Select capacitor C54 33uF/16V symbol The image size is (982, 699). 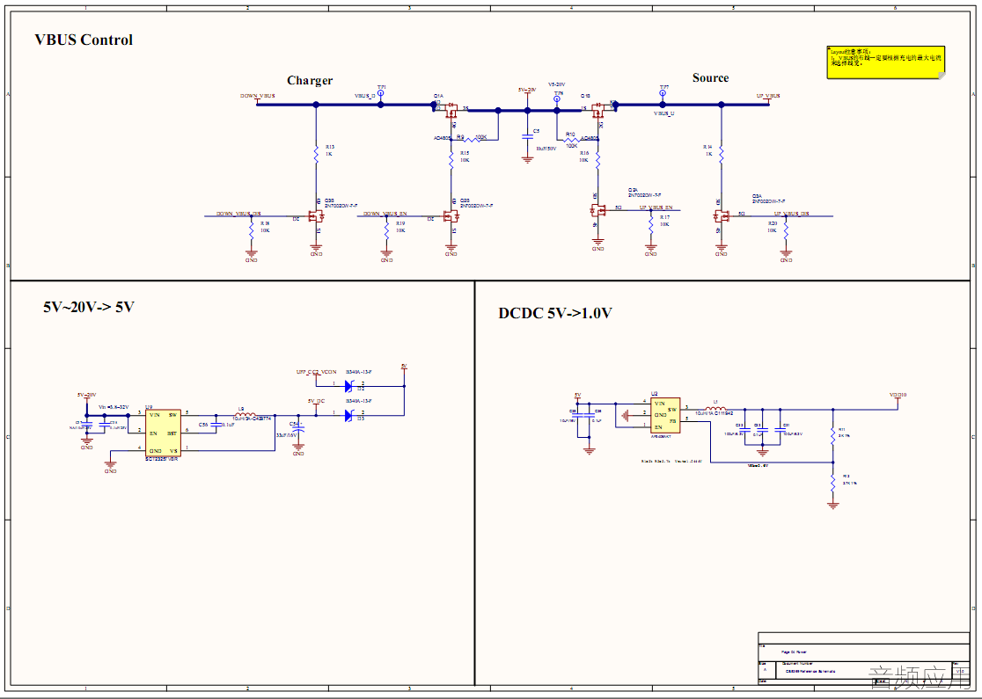(x=298, y=429)
